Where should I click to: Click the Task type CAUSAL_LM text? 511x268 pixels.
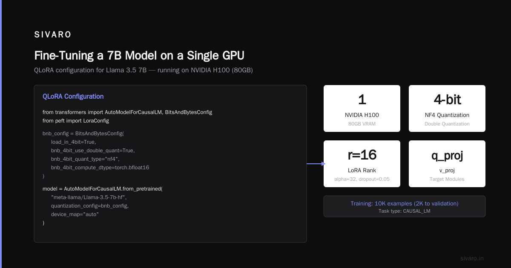(405, 211)
